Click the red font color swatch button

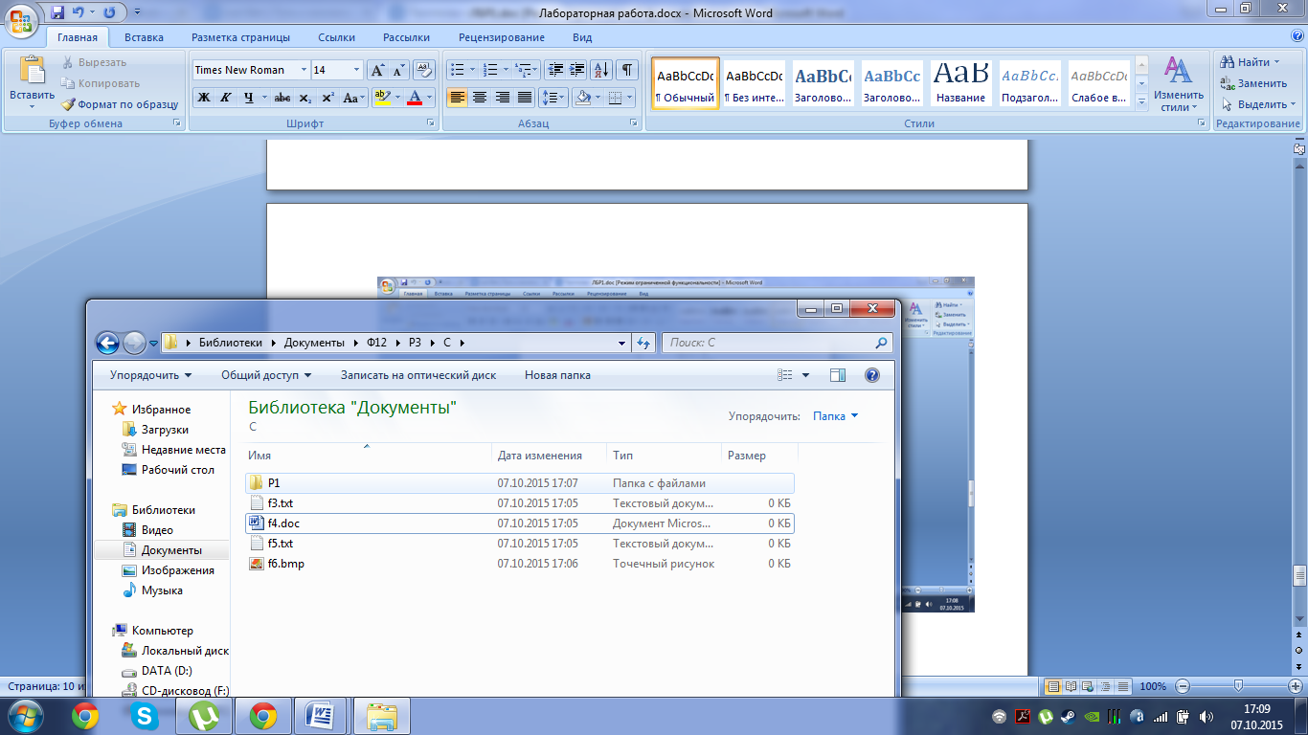pyautogui.click(x=414, y=98)
